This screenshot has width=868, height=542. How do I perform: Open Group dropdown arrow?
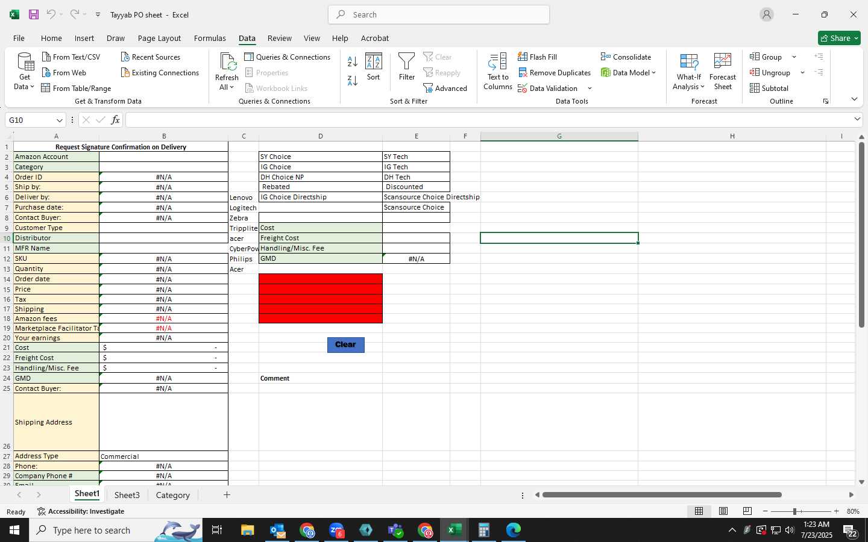[794, 57]
